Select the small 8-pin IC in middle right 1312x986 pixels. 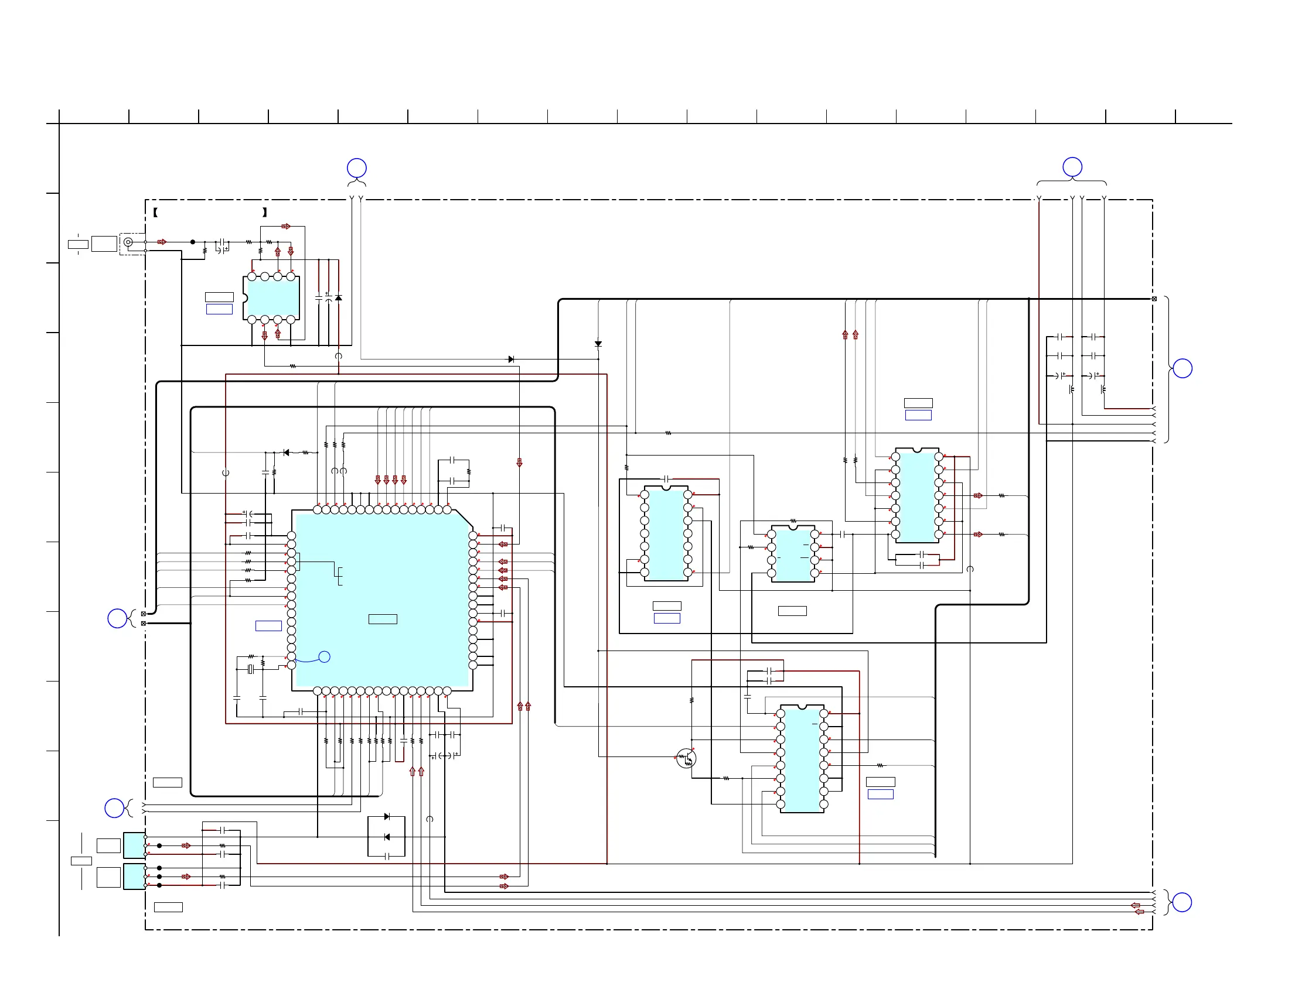tap(792, 554)
